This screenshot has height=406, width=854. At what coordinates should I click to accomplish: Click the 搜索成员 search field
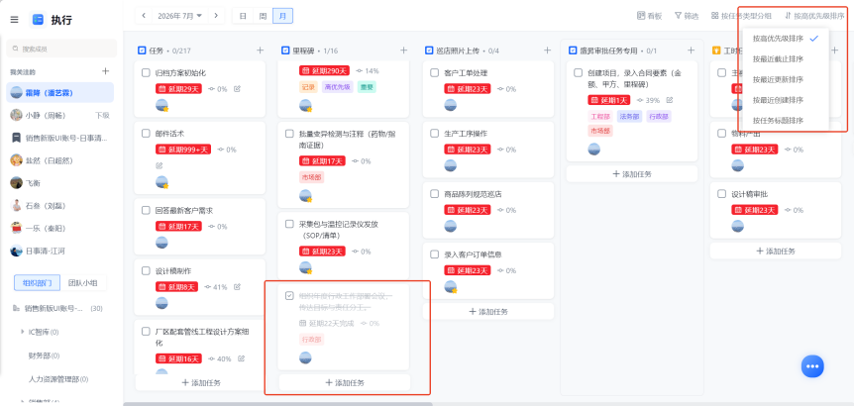(x=61, y=49)
